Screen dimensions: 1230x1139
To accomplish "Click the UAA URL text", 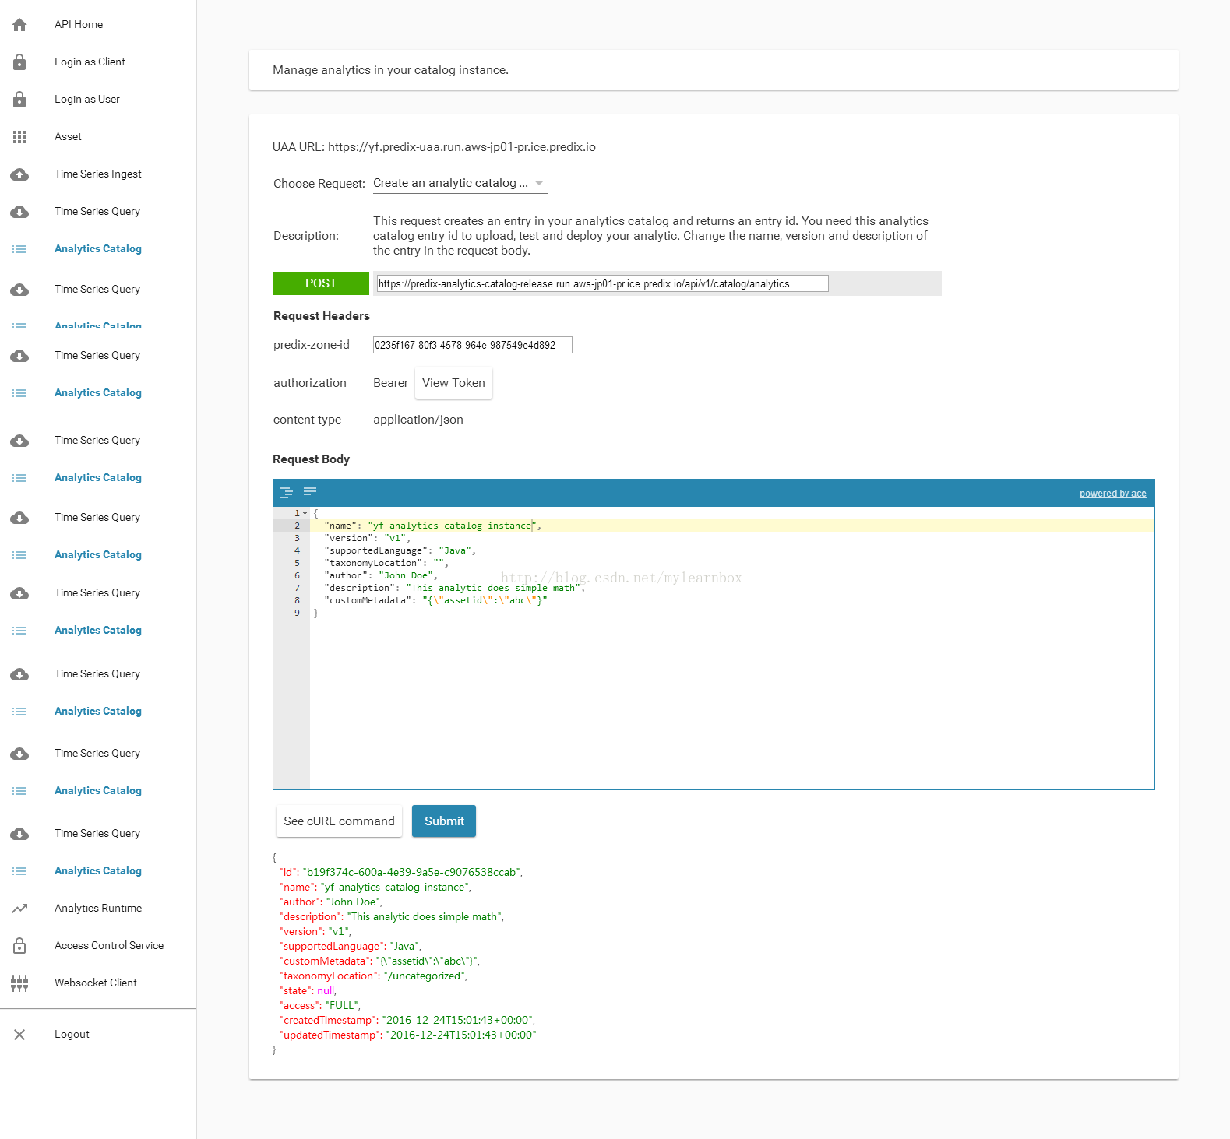I will pos(434,147).
